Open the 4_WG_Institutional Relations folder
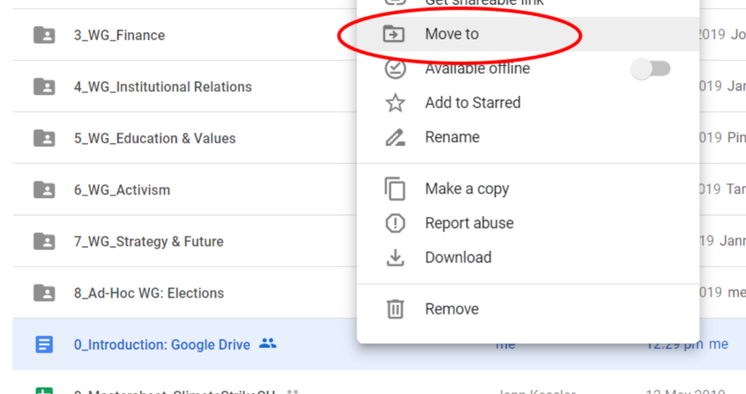The image size is (746, 394). [163, 87]
